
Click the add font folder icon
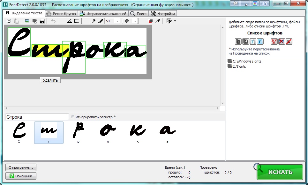click(x=238, y=41)
